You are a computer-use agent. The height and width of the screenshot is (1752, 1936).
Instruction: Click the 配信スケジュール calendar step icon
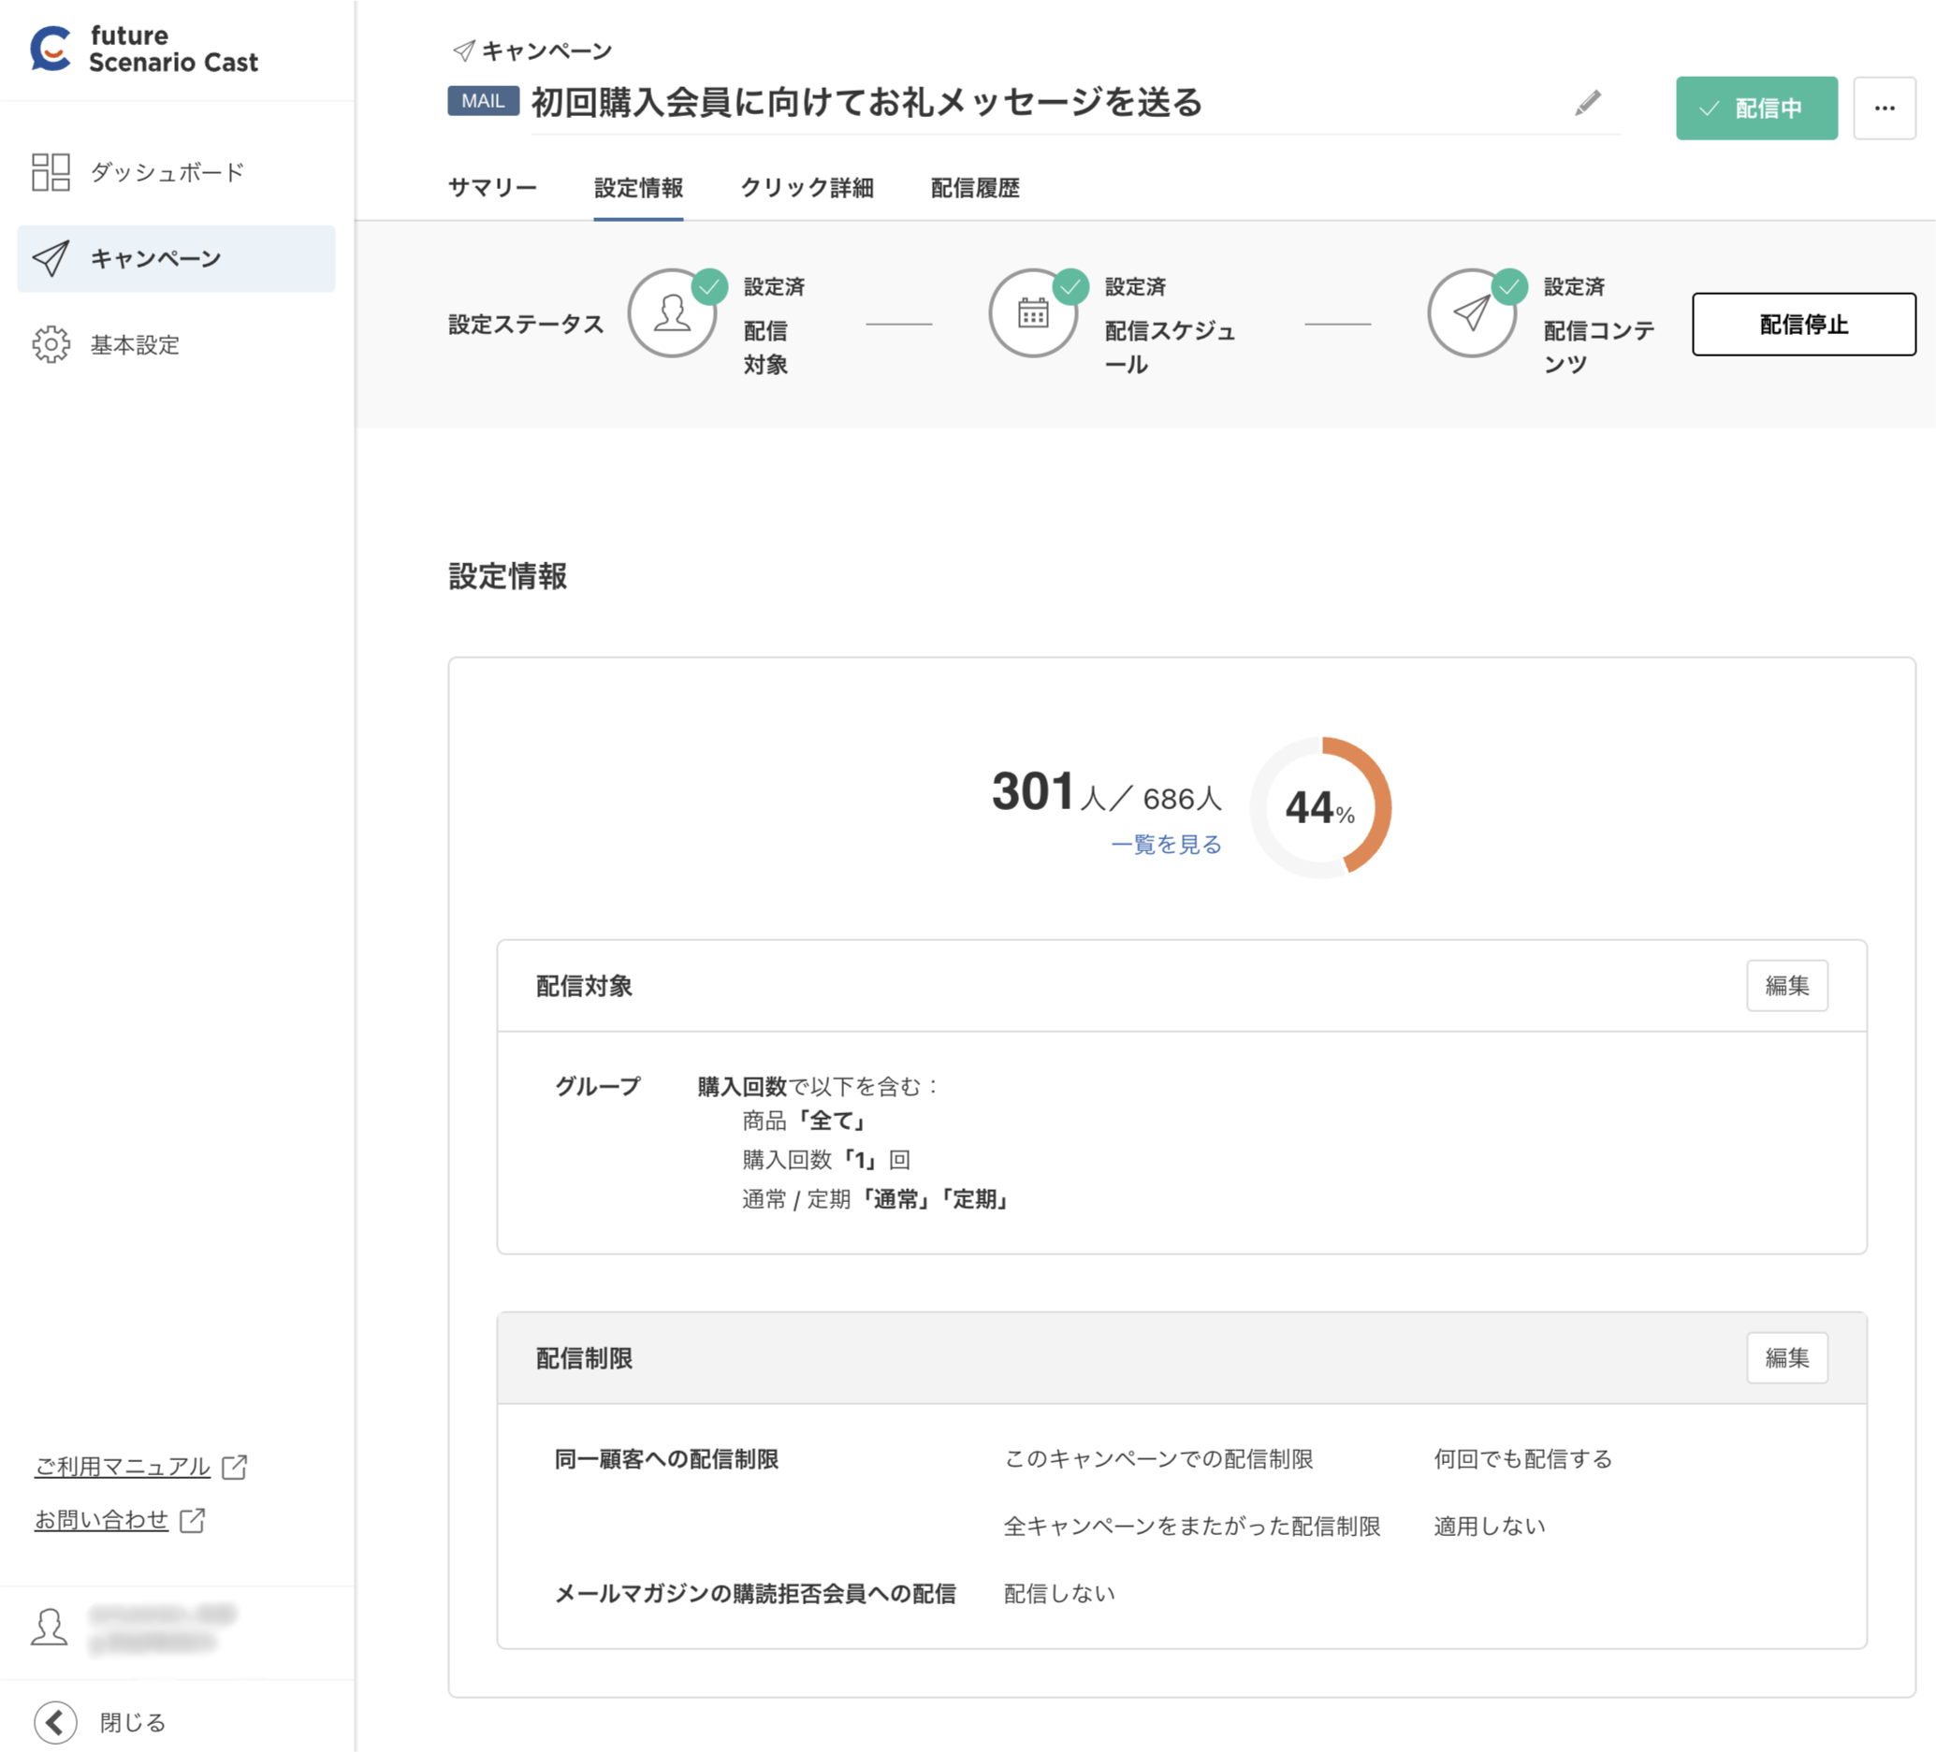pyautogui.click(x=1033, y=314)
